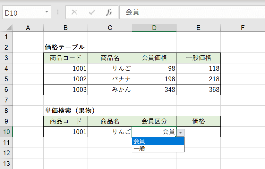Click the member price 198 cell

coord(154,79)
